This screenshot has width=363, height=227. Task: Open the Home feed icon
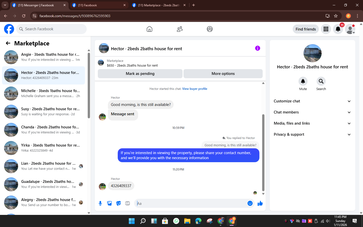pyautogui.click(x=149, y=29)
